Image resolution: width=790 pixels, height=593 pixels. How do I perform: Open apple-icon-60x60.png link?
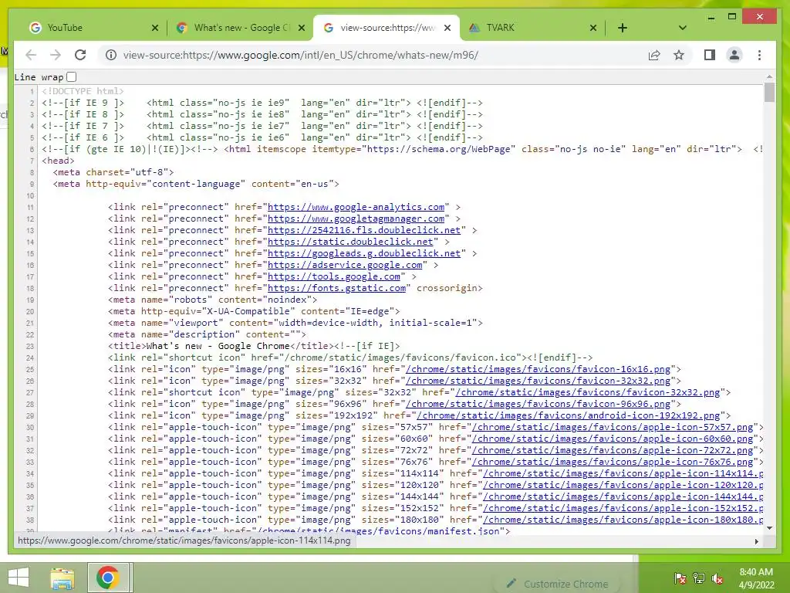click(x=613, y=439)
